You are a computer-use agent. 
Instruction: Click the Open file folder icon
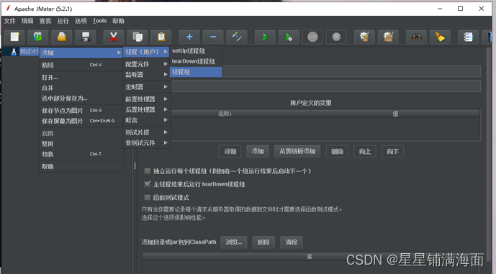pos(62,37)
